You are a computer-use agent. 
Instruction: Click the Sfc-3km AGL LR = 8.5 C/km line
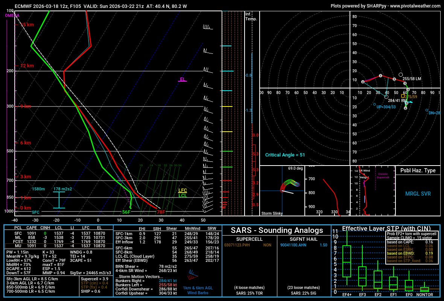[32, 279]
